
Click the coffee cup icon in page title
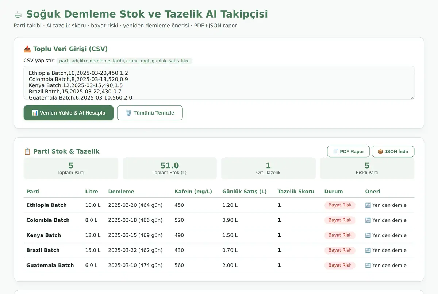tap(18, 14)
